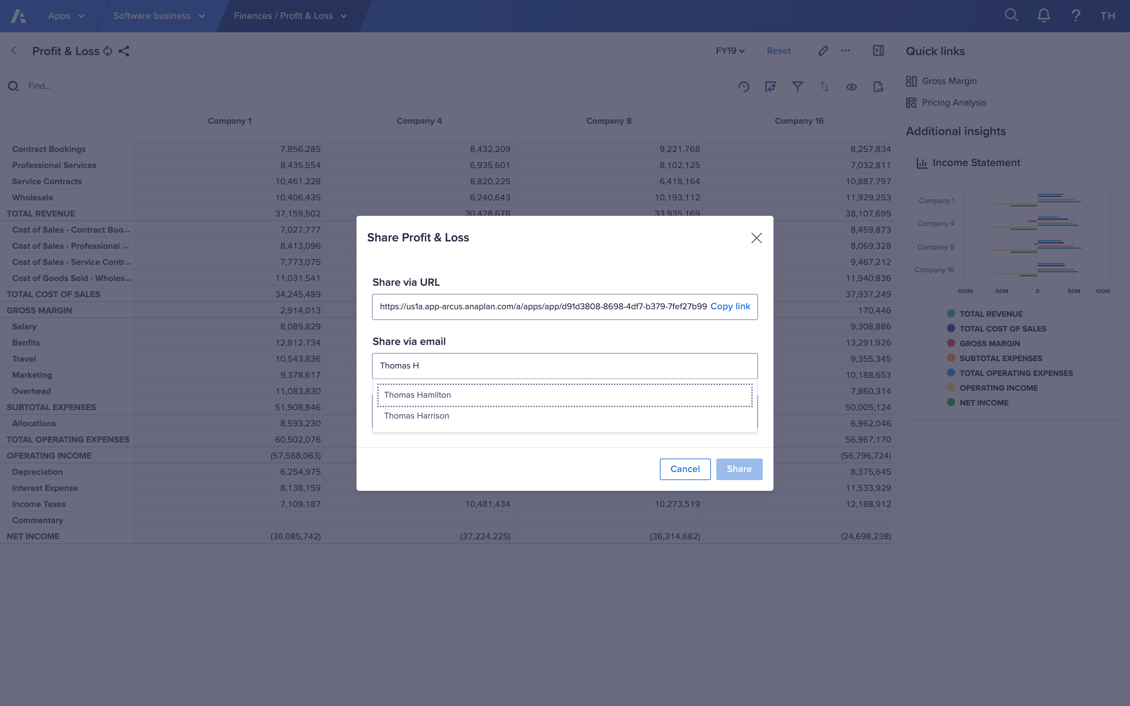
Task: Click the share icon beside page title
Action: [x=124, y=51]
